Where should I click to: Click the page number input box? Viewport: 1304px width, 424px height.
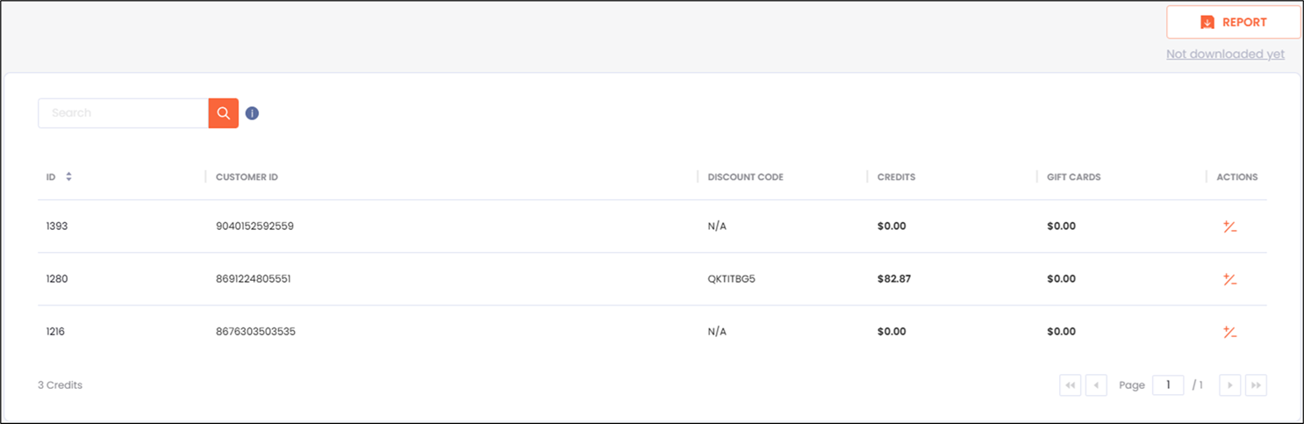(1168, 385)
